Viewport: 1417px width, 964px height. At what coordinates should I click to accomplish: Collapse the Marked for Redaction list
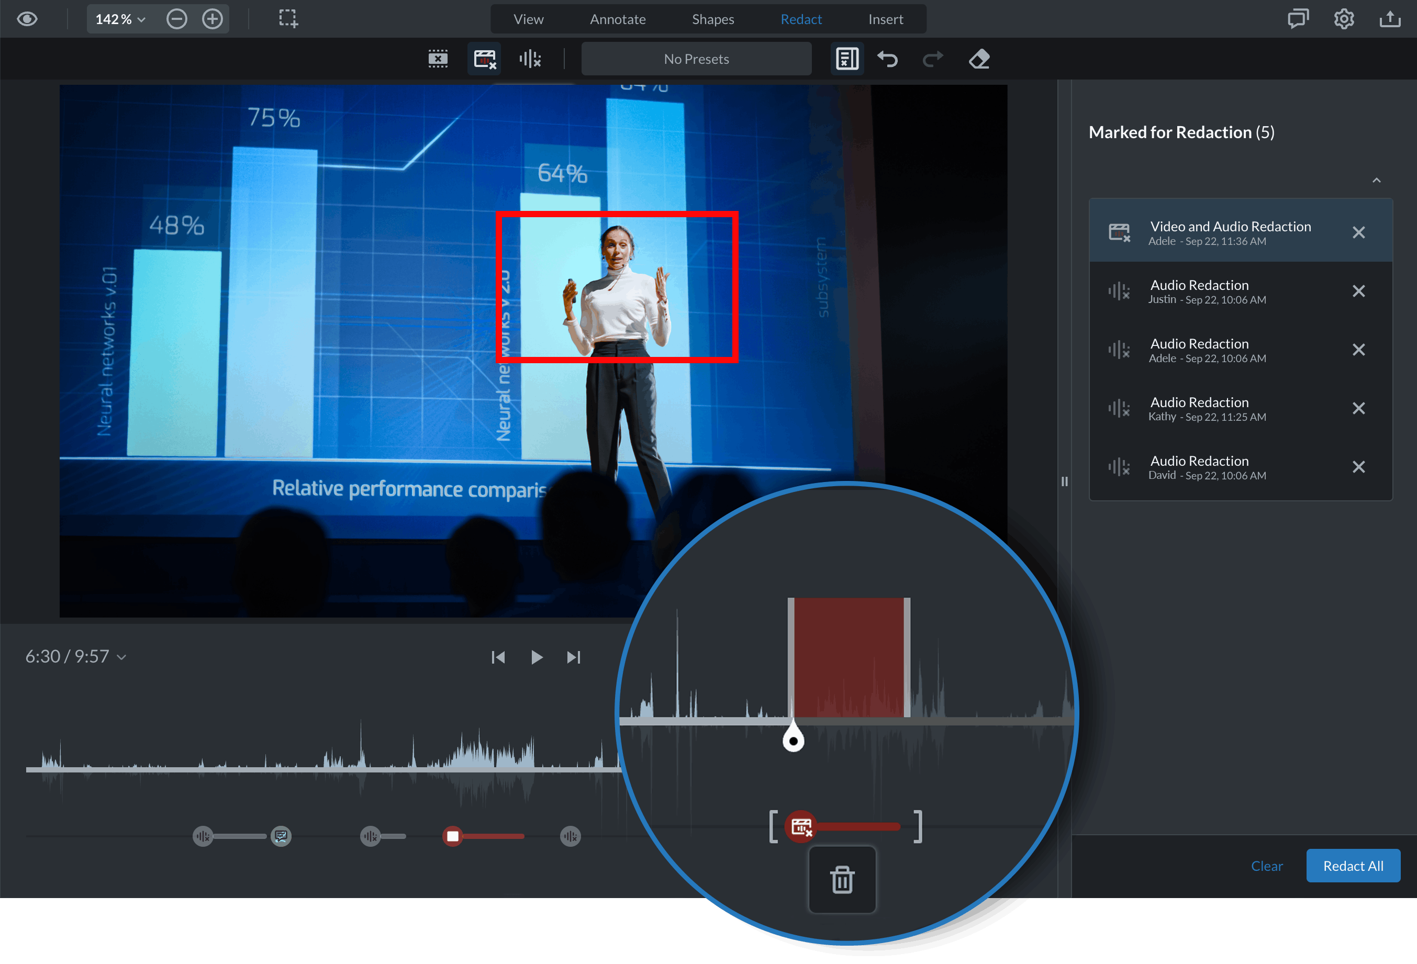pos(1376,181)
